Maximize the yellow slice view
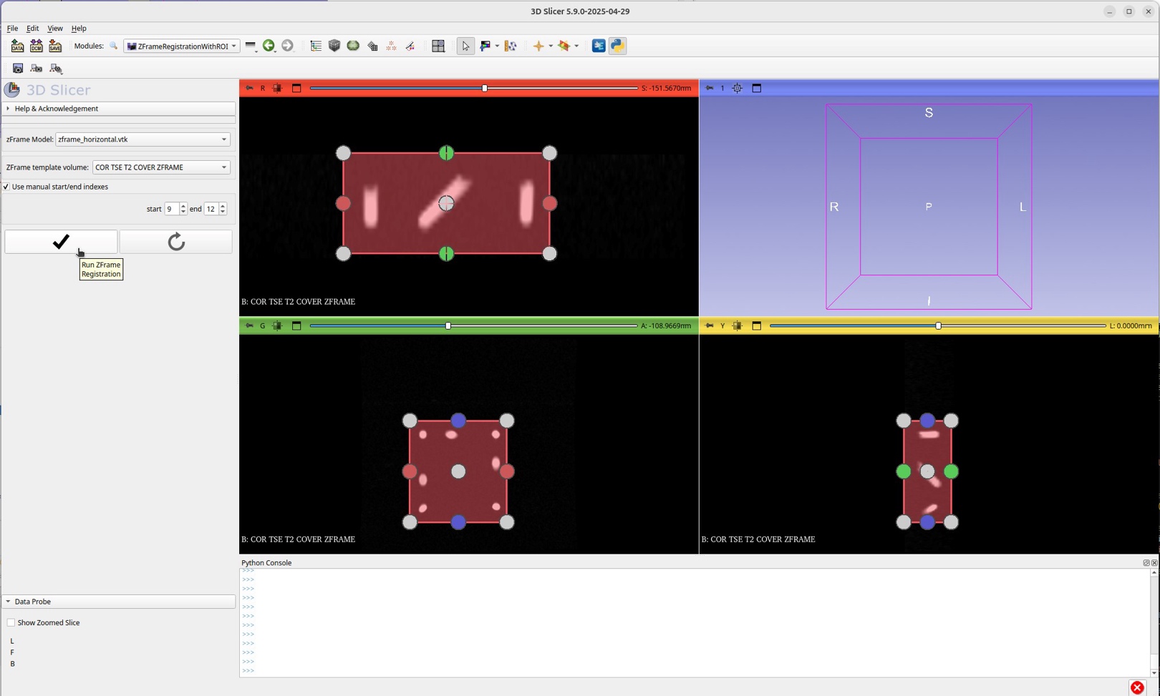Viewport: 1160px width, 696px height. tap(756, 325)
